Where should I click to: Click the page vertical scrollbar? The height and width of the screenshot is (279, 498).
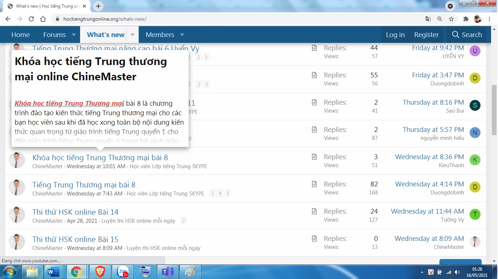tap(494, 109)
